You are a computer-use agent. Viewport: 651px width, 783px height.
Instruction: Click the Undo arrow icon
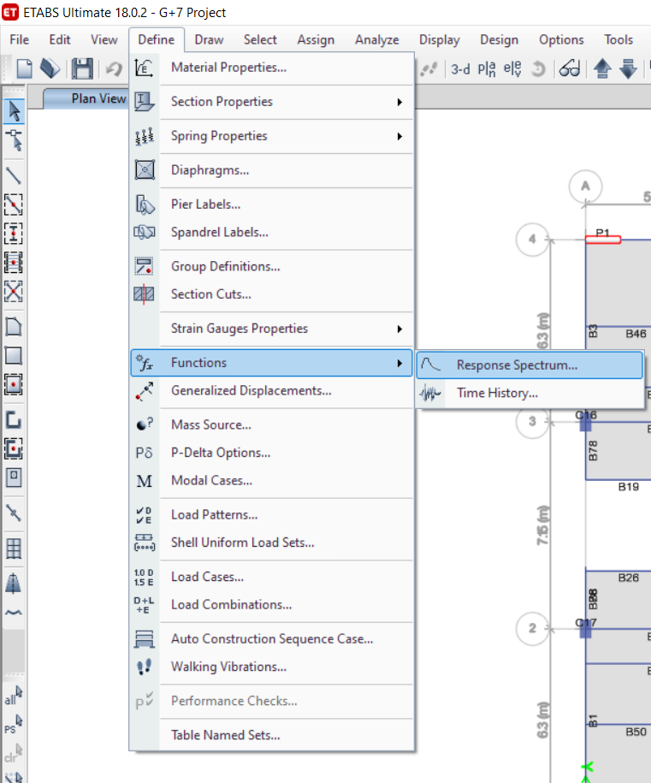pyautogui.click(x=115, y=68)
